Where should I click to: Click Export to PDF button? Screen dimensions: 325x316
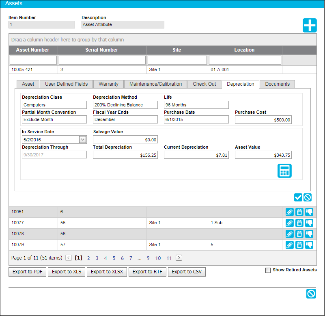27,272
